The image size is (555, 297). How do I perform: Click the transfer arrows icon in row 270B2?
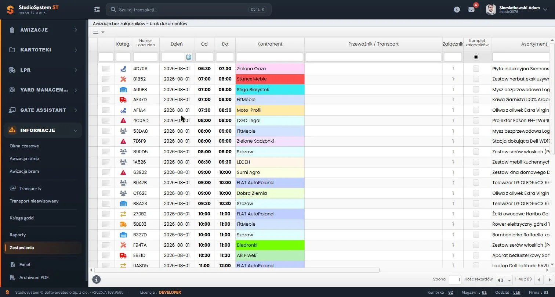[123, 214]
